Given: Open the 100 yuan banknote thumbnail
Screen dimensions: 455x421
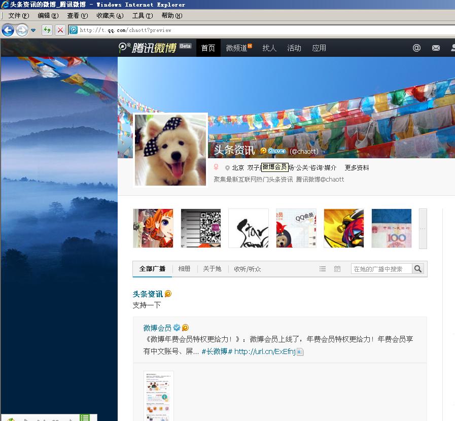Looking at the screenshot, I should (x=392, y=228).
